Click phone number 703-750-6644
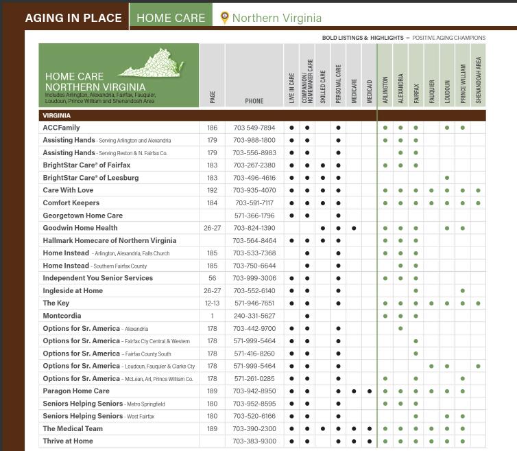Screen dimensions: 517x451 click(254, 266)
